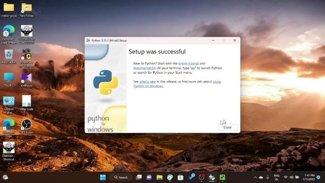Open the blue pinned app with badge

(x=191, y=177)
